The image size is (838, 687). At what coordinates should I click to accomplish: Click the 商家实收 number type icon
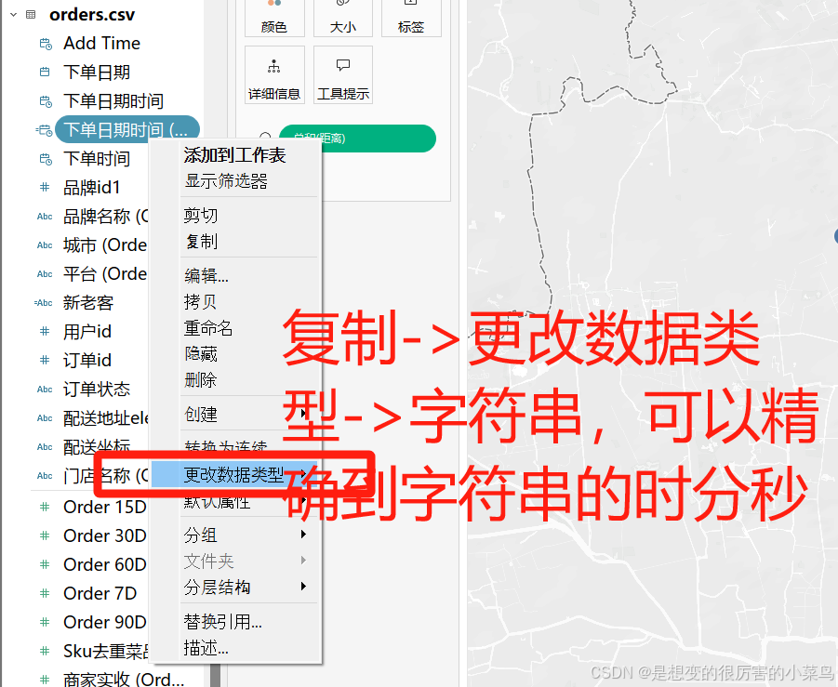(45, 680)
